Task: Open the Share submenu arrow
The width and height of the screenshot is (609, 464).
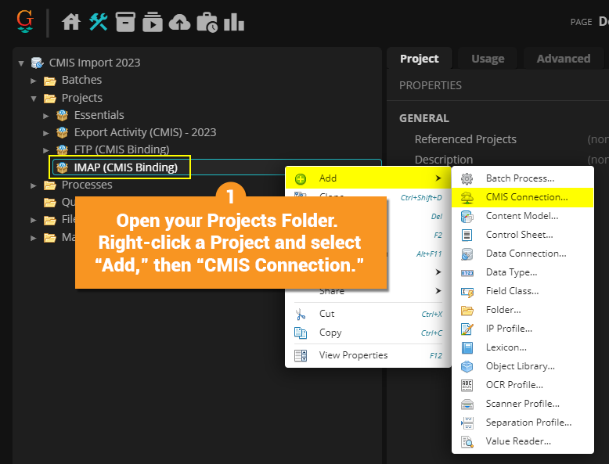Action: (438, 291)
